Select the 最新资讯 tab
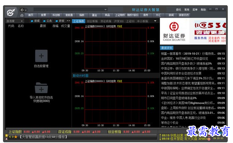The width and height of the screenshot is (233, 143). [x=167, y=48]
